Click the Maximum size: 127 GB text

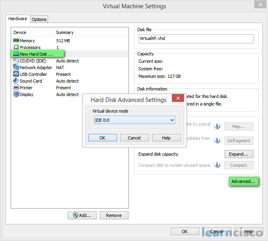coord(160,76)
